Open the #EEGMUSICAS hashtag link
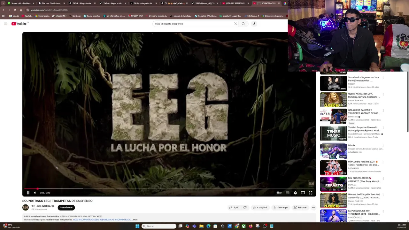Image resolution: width=409 pixels, height=230 pixels. (x=107, y=220)
